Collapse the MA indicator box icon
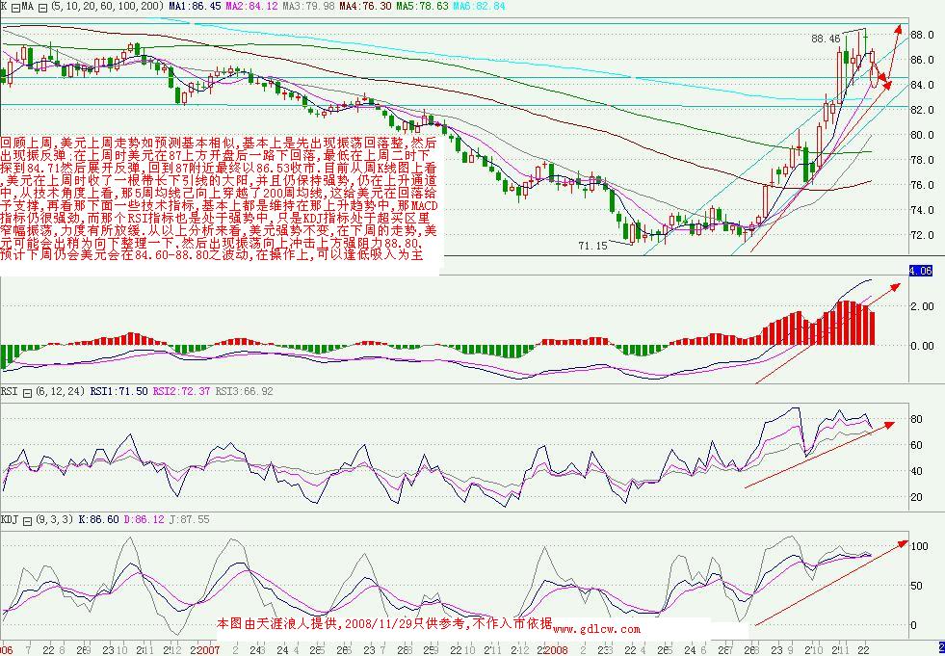 tap(42, 8)
